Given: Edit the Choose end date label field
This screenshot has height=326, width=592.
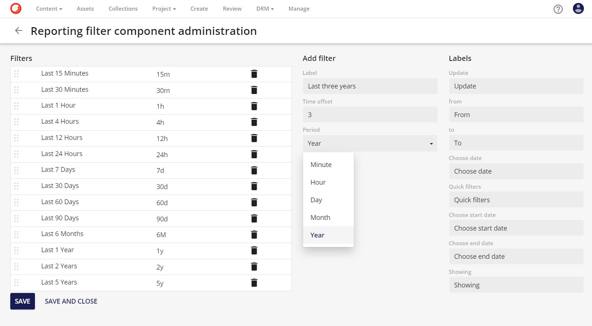Looking at the screenshot, I should click(516, 257).
